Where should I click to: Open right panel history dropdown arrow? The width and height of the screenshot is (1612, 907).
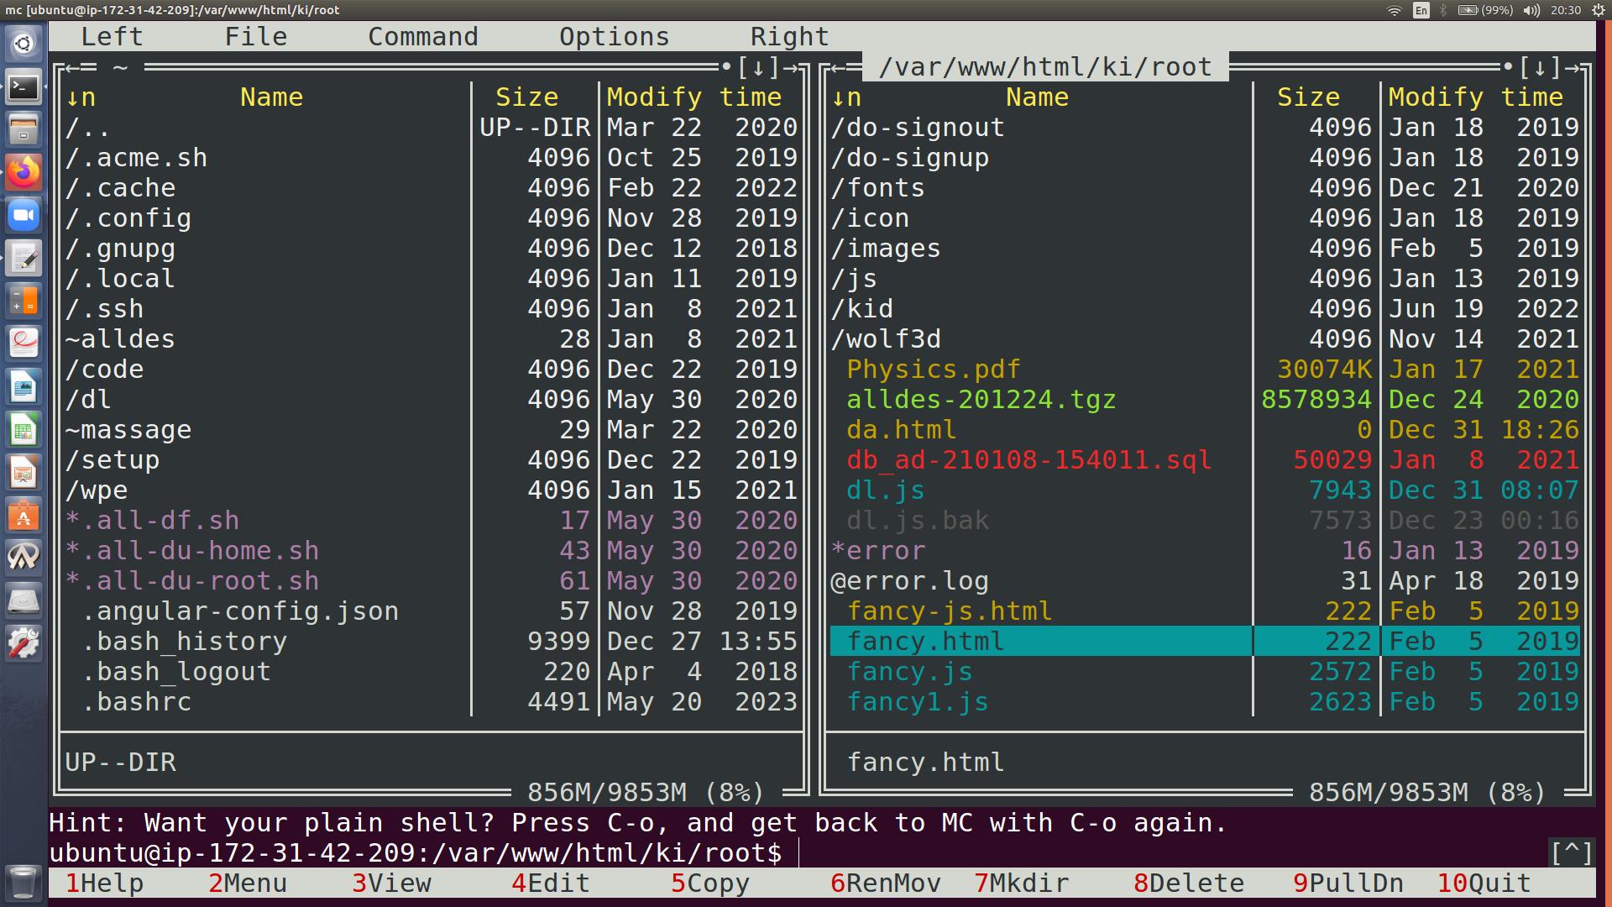pos(1540,67)
